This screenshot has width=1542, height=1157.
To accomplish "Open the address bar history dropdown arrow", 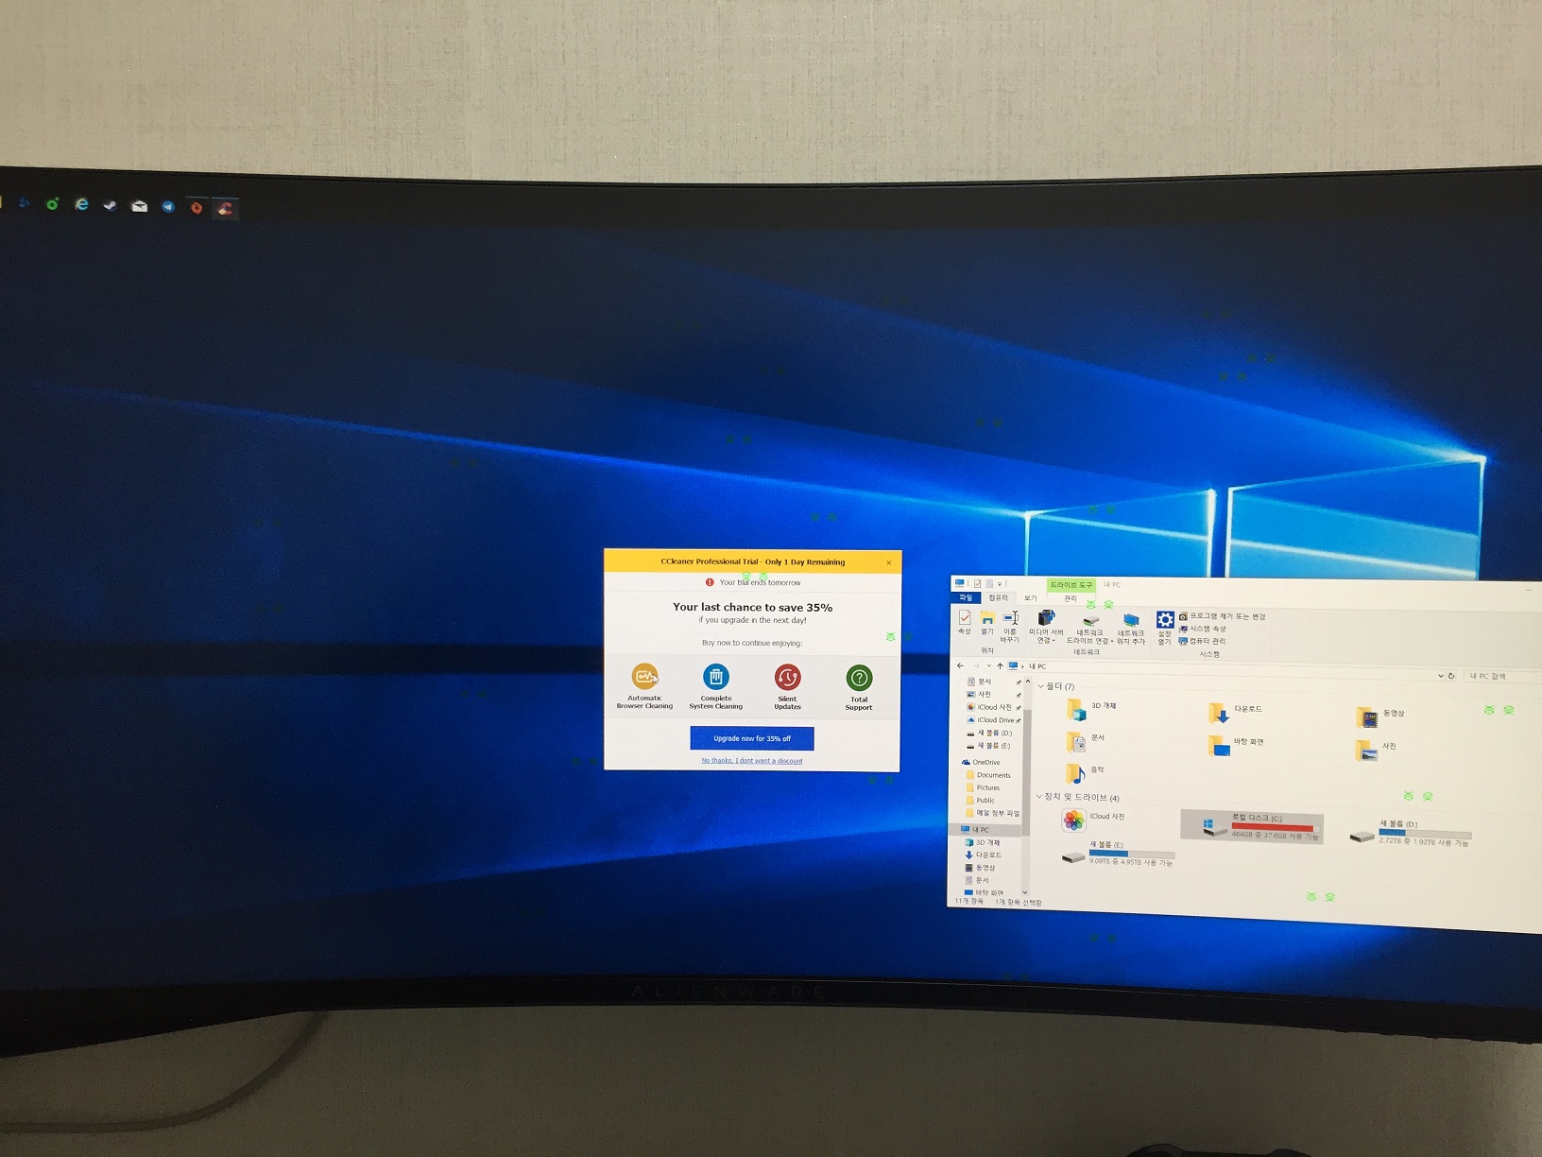I will 1440,675.
